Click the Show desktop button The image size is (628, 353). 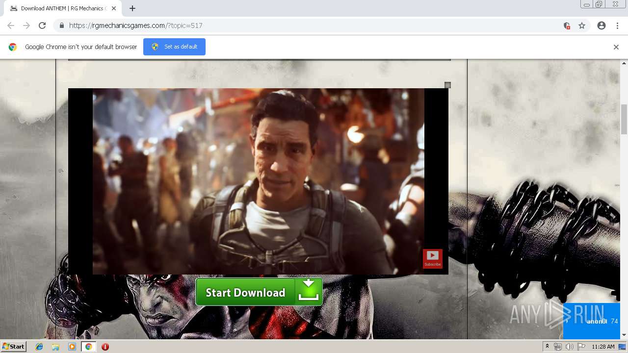click(623, 347)
